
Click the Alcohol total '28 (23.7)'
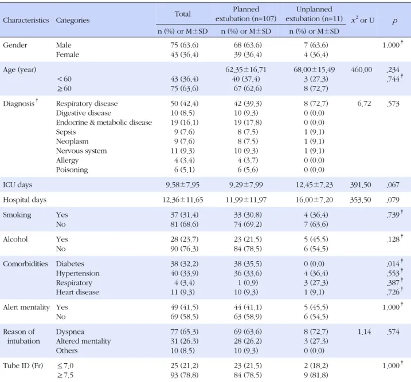184,239
